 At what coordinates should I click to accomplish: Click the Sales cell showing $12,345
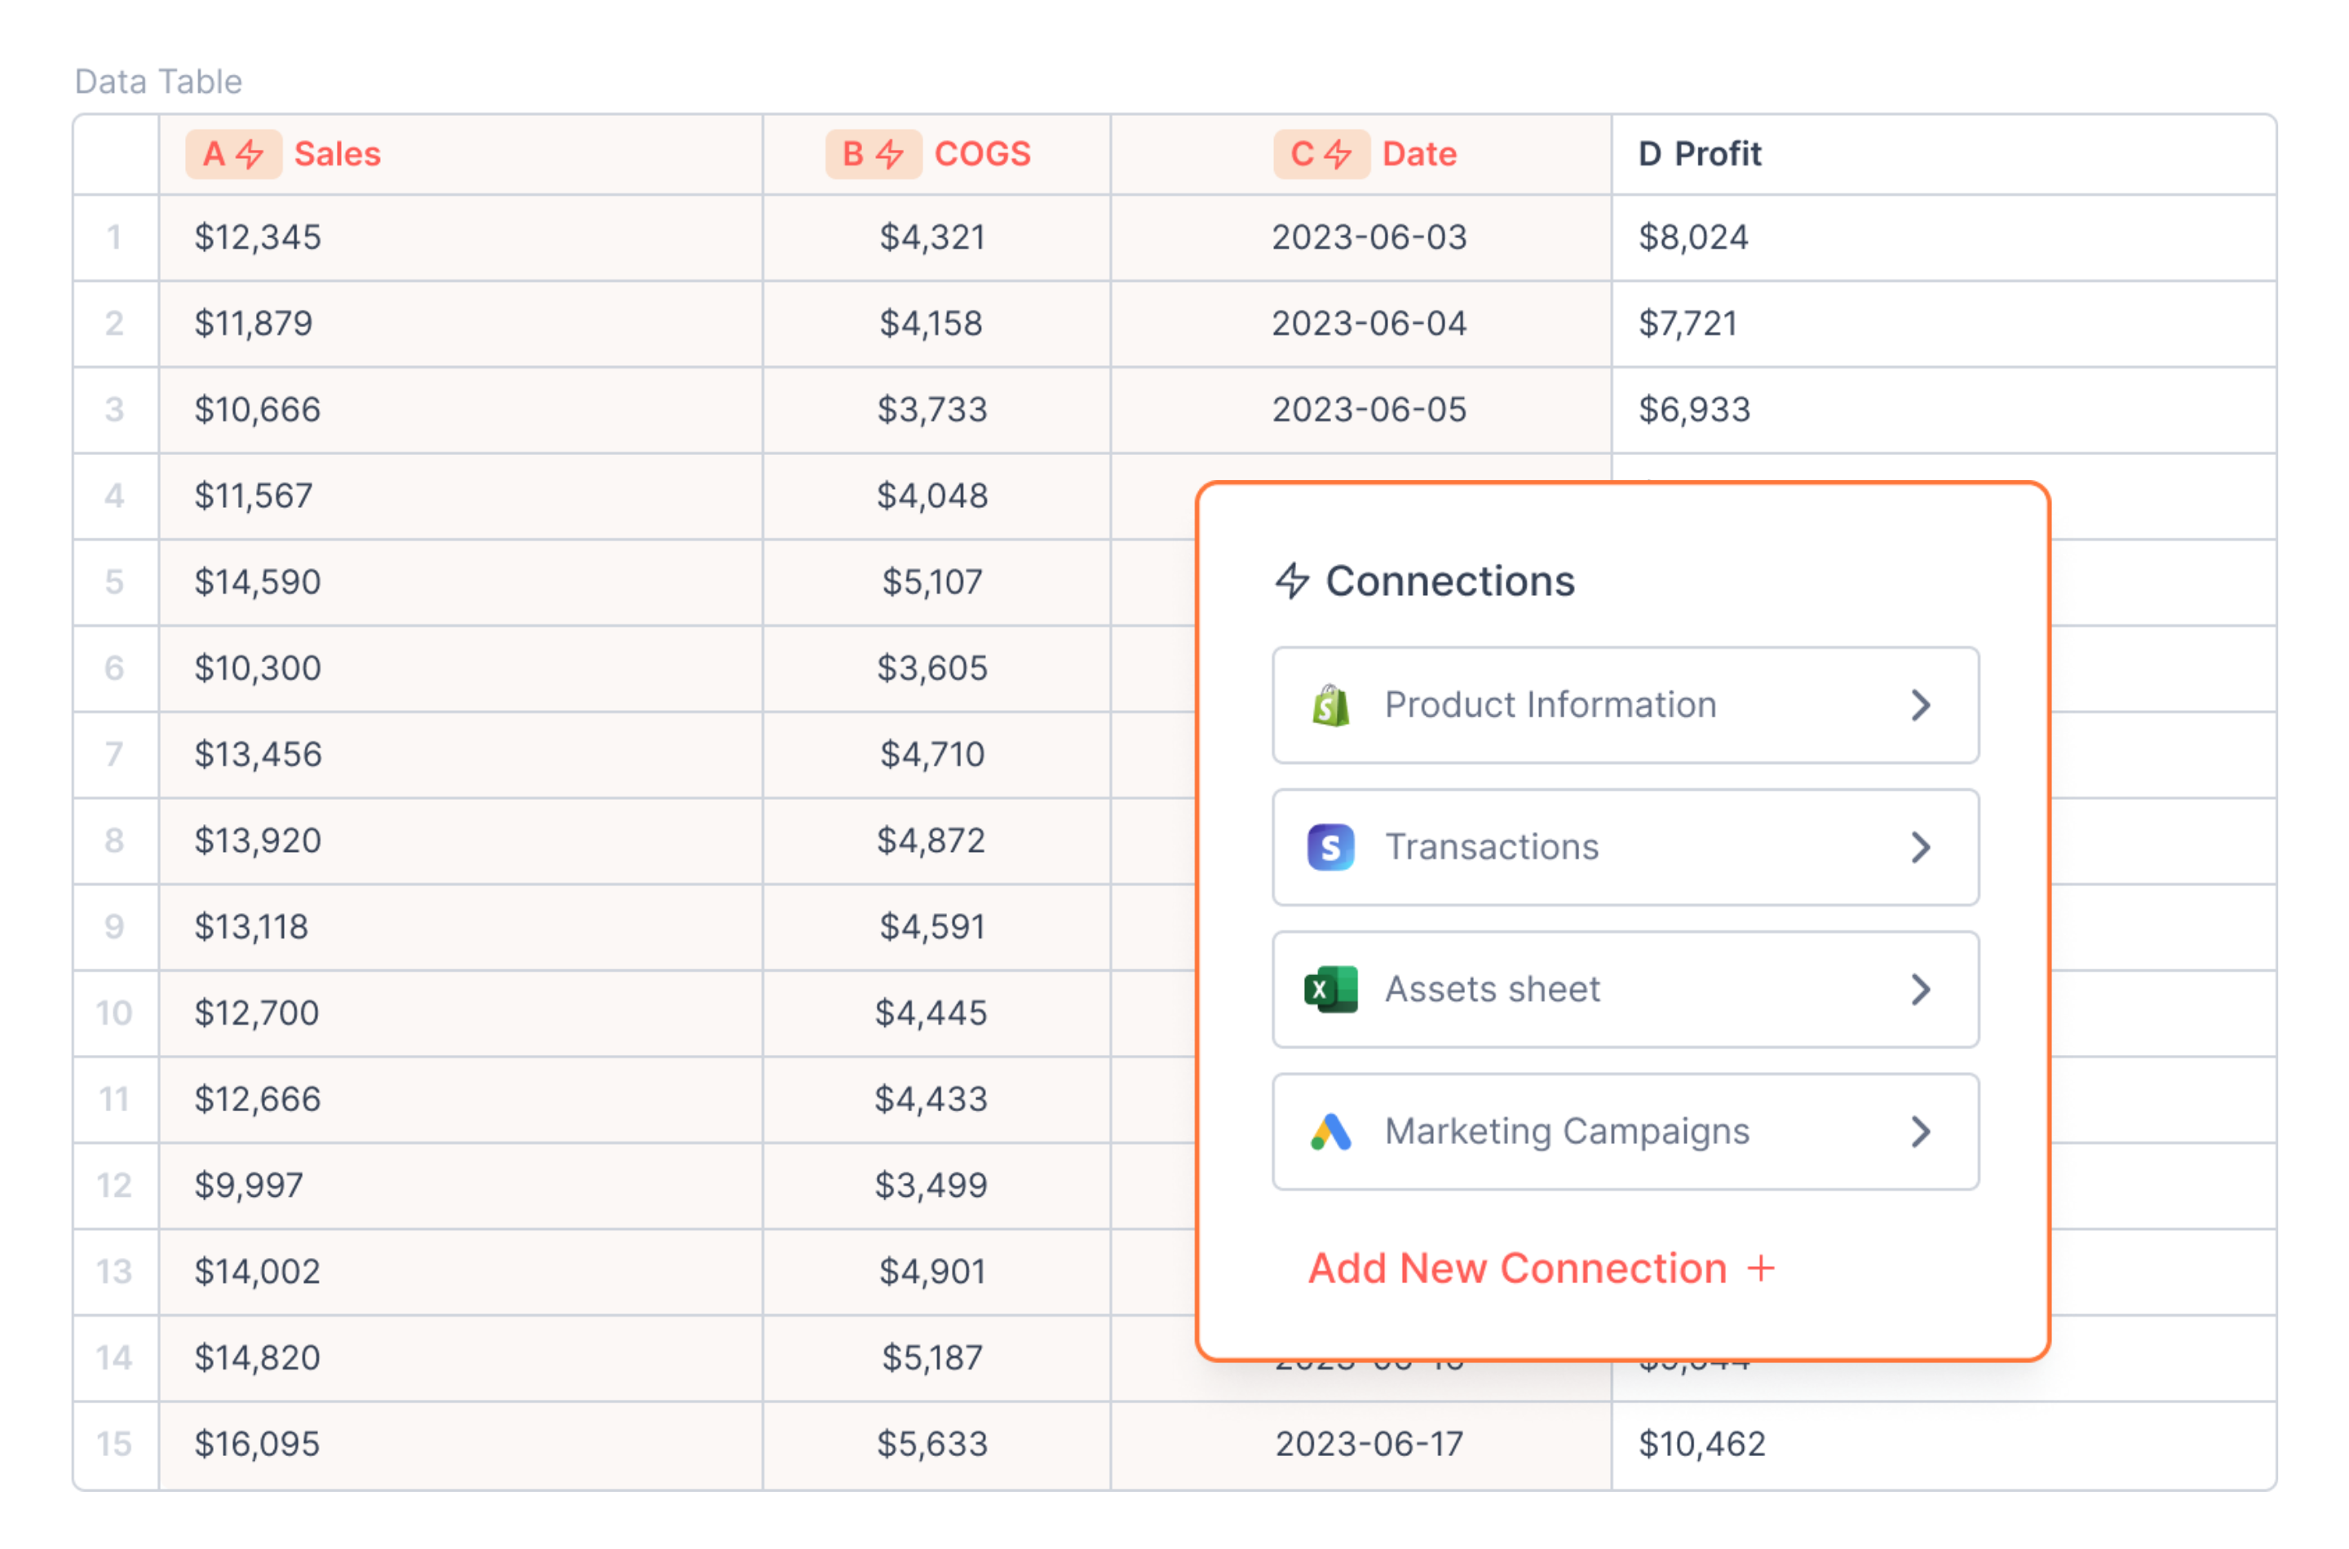(258, 237)
